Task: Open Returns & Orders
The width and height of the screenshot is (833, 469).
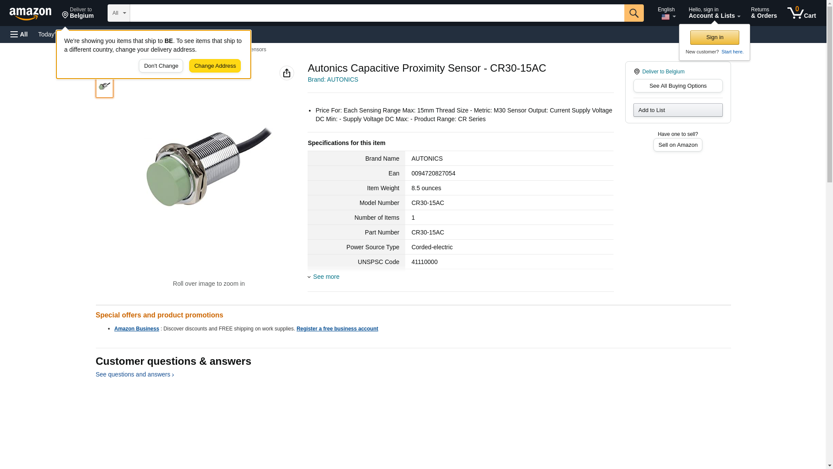Action: click(764, 13)
